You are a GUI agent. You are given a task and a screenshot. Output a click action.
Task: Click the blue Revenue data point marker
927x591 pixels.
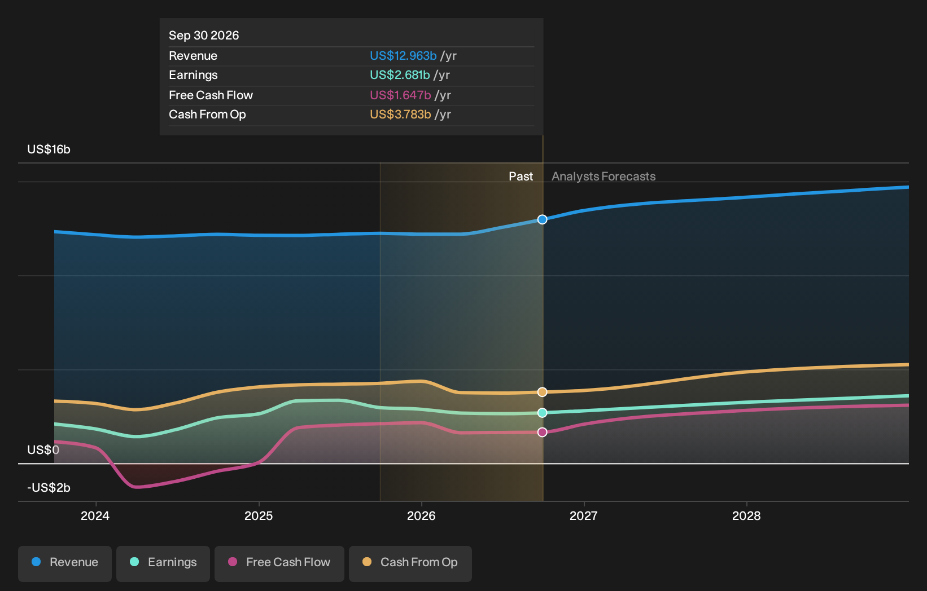(x=542, y=219)
